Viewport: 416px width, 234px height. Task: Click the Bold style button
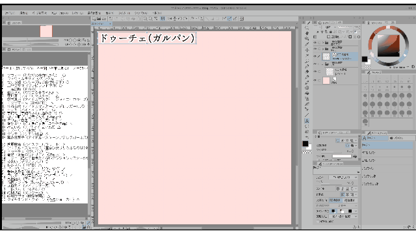coord(338,188)
